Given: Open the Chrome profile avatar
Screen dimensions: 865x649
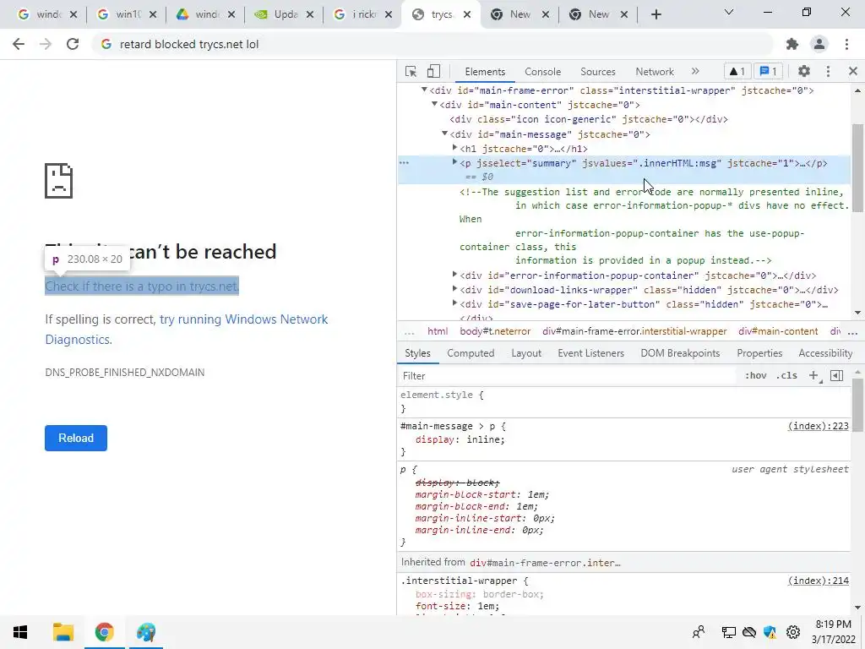Looking at the screenshot, I should pos(819,44).
